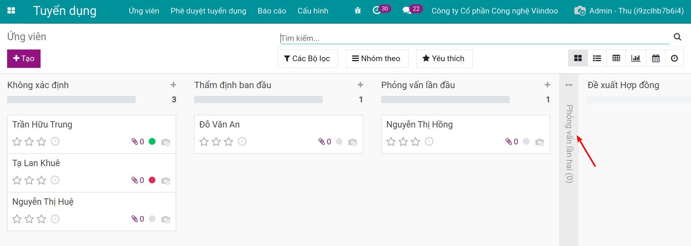691x246 pixels.
Task: Open the Cấu hình menu
Action: point(313,11)
